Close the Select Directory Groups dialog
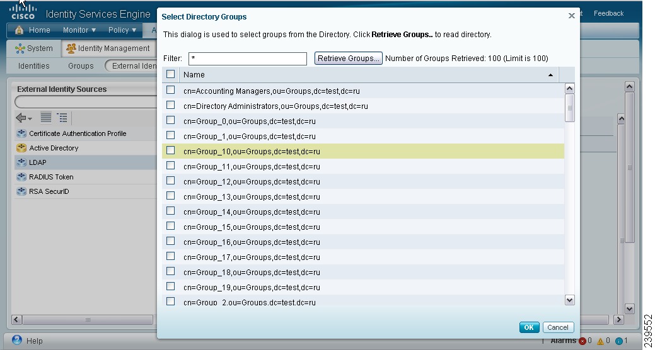The width and height of the screenshot is (655, 350). [x=571, y=16]
